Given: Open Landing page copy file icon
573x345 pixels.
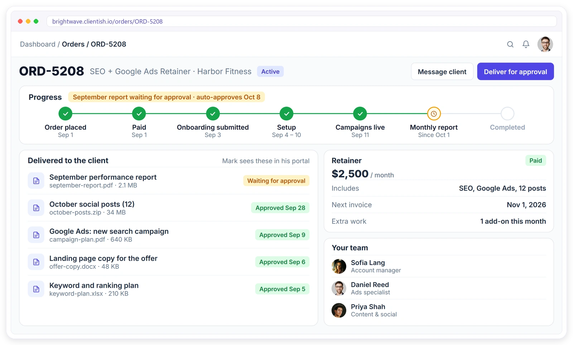Looking at the screenshot, I should 36,262.
